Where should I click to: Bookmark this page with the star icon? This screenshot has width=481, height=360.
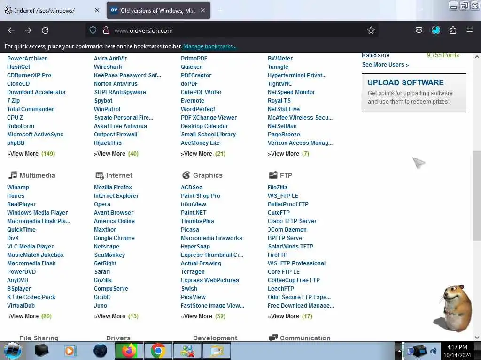click(x=371, y=30)
